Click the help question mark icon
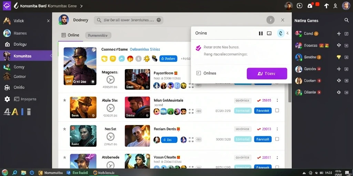Image resolution: width=353 pixels, height=176 pixels. click(x=270, y=20)
